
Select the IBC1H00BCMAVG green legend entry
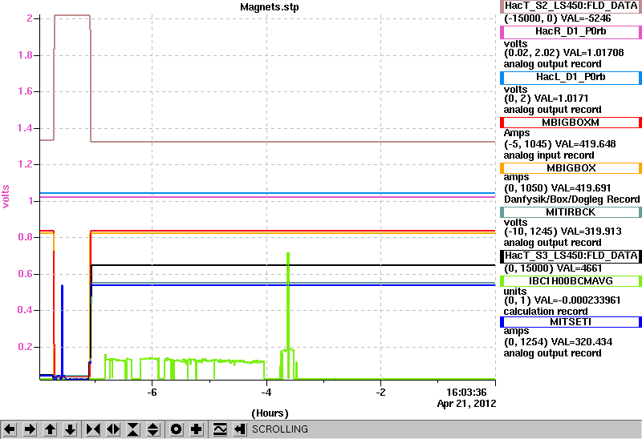[571, 281]
